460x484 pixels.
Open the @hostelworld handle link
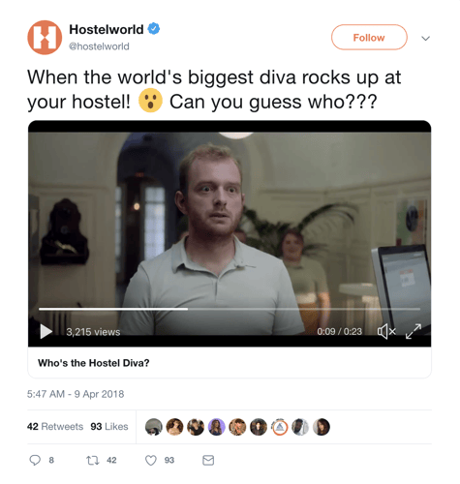click(99, 46)
